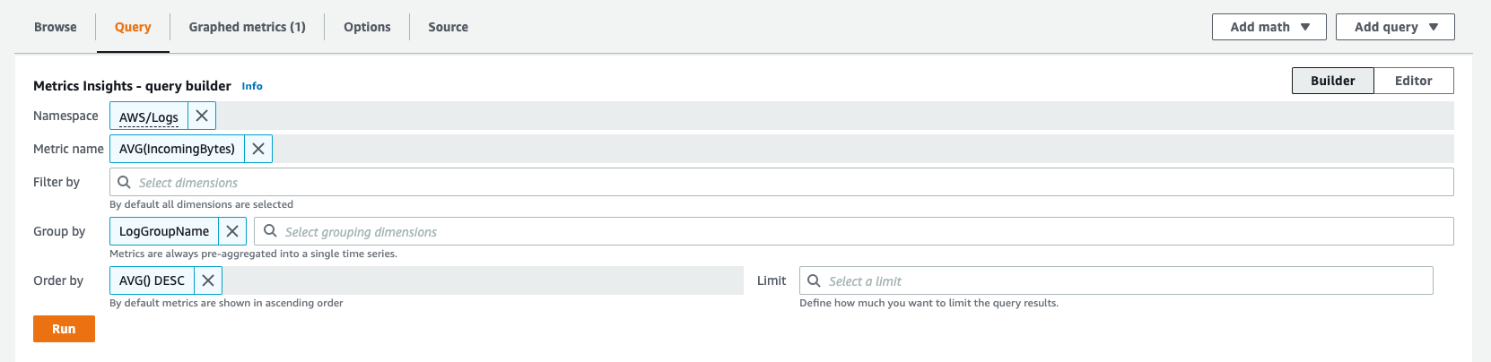Image resolution: width=1491 pixels, height=362 pixels.
Task: Click the search icon in Limit field
Action: [x=815, y=280]
